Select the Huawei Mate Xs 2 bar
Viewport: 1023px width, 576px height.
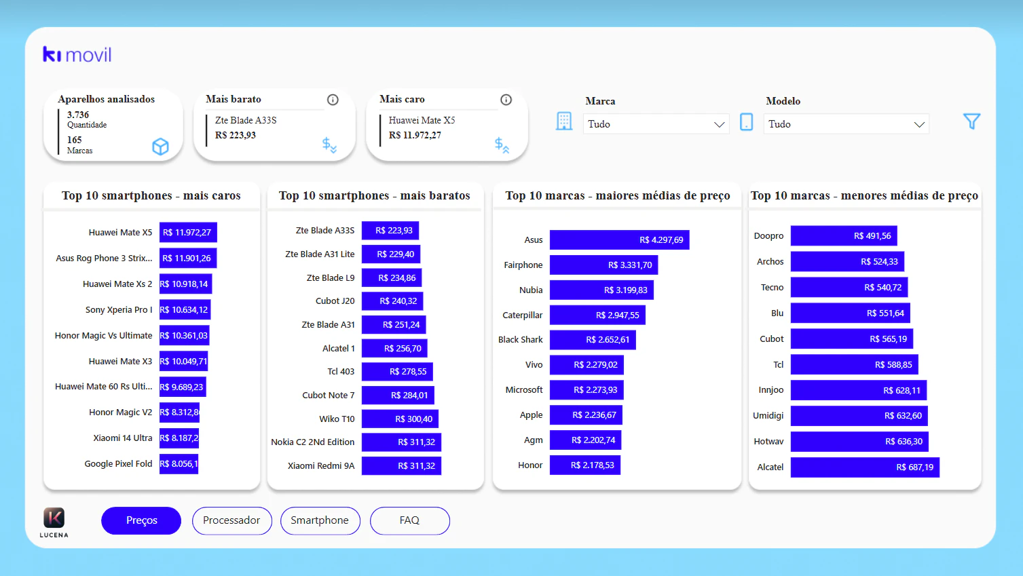[185, 284]
